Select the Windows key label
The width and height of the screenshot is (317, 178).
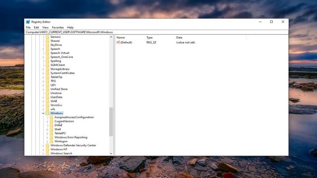pyautogui.click(x=56, y=113)
